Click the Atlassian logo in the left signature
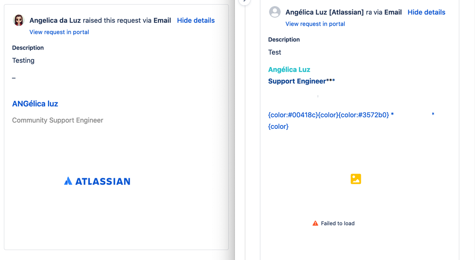The width and height of the screenshot is (475, 260). [97, 181]
